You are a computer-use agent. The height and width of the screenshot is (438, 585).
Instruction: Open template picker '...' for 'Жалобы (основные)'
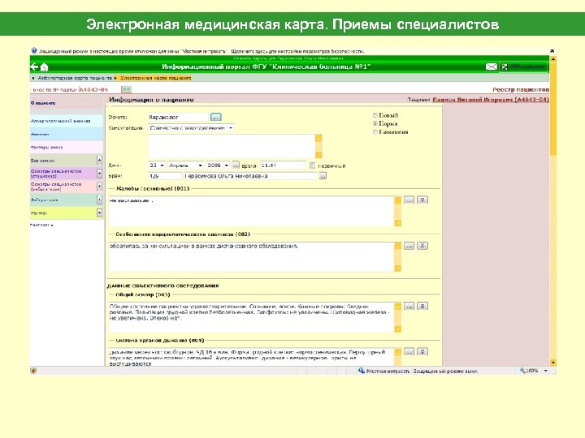tap(409, 200)
